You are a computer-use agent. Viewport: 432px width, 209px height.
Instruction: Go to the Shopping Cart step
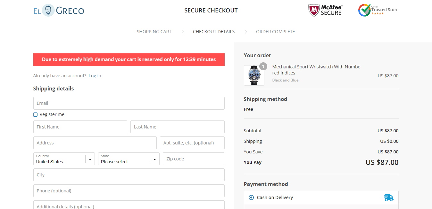pyautogui.click(x=154, y=32)
